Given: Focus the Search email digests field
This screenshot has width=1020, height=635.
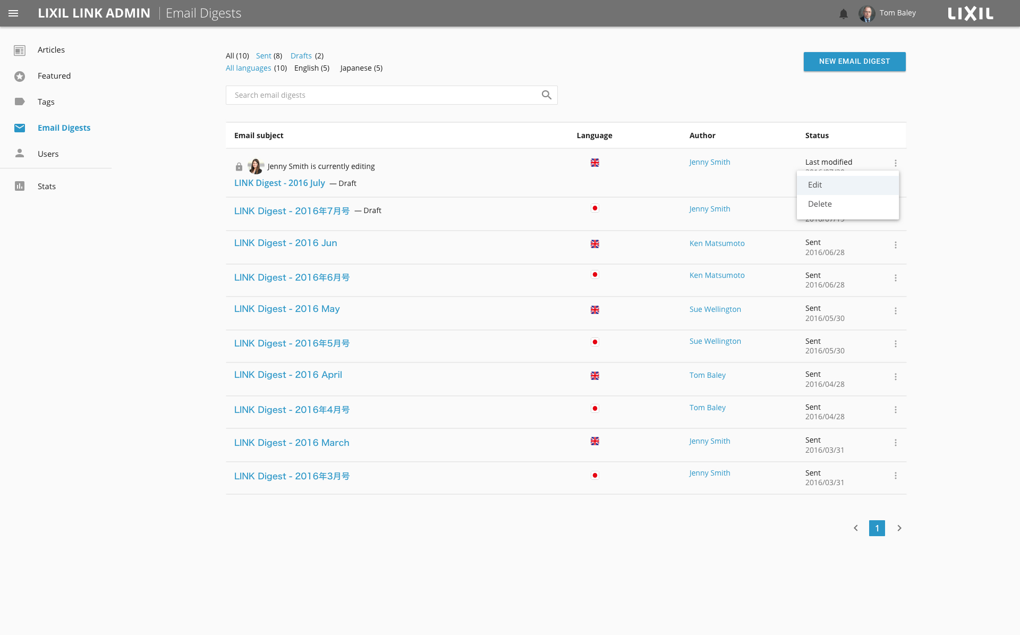Looking at the screenshot, I should tap(392, 95).
